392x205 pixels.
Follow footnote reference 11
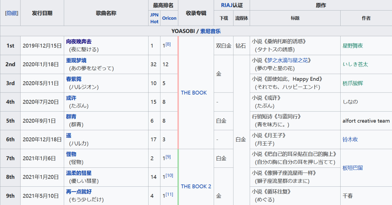coord(169,194)
